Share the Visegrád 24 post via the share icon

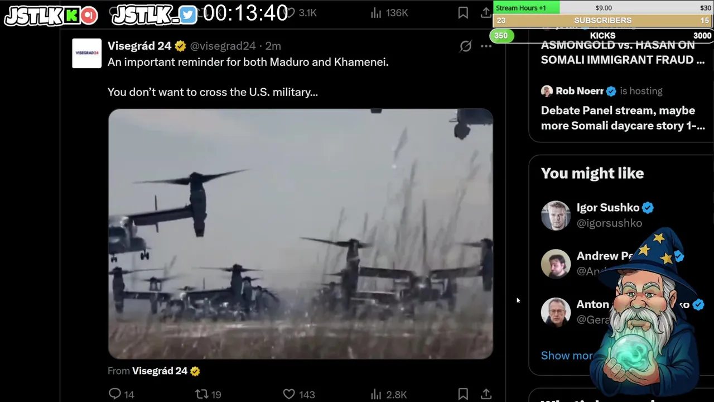486,394
